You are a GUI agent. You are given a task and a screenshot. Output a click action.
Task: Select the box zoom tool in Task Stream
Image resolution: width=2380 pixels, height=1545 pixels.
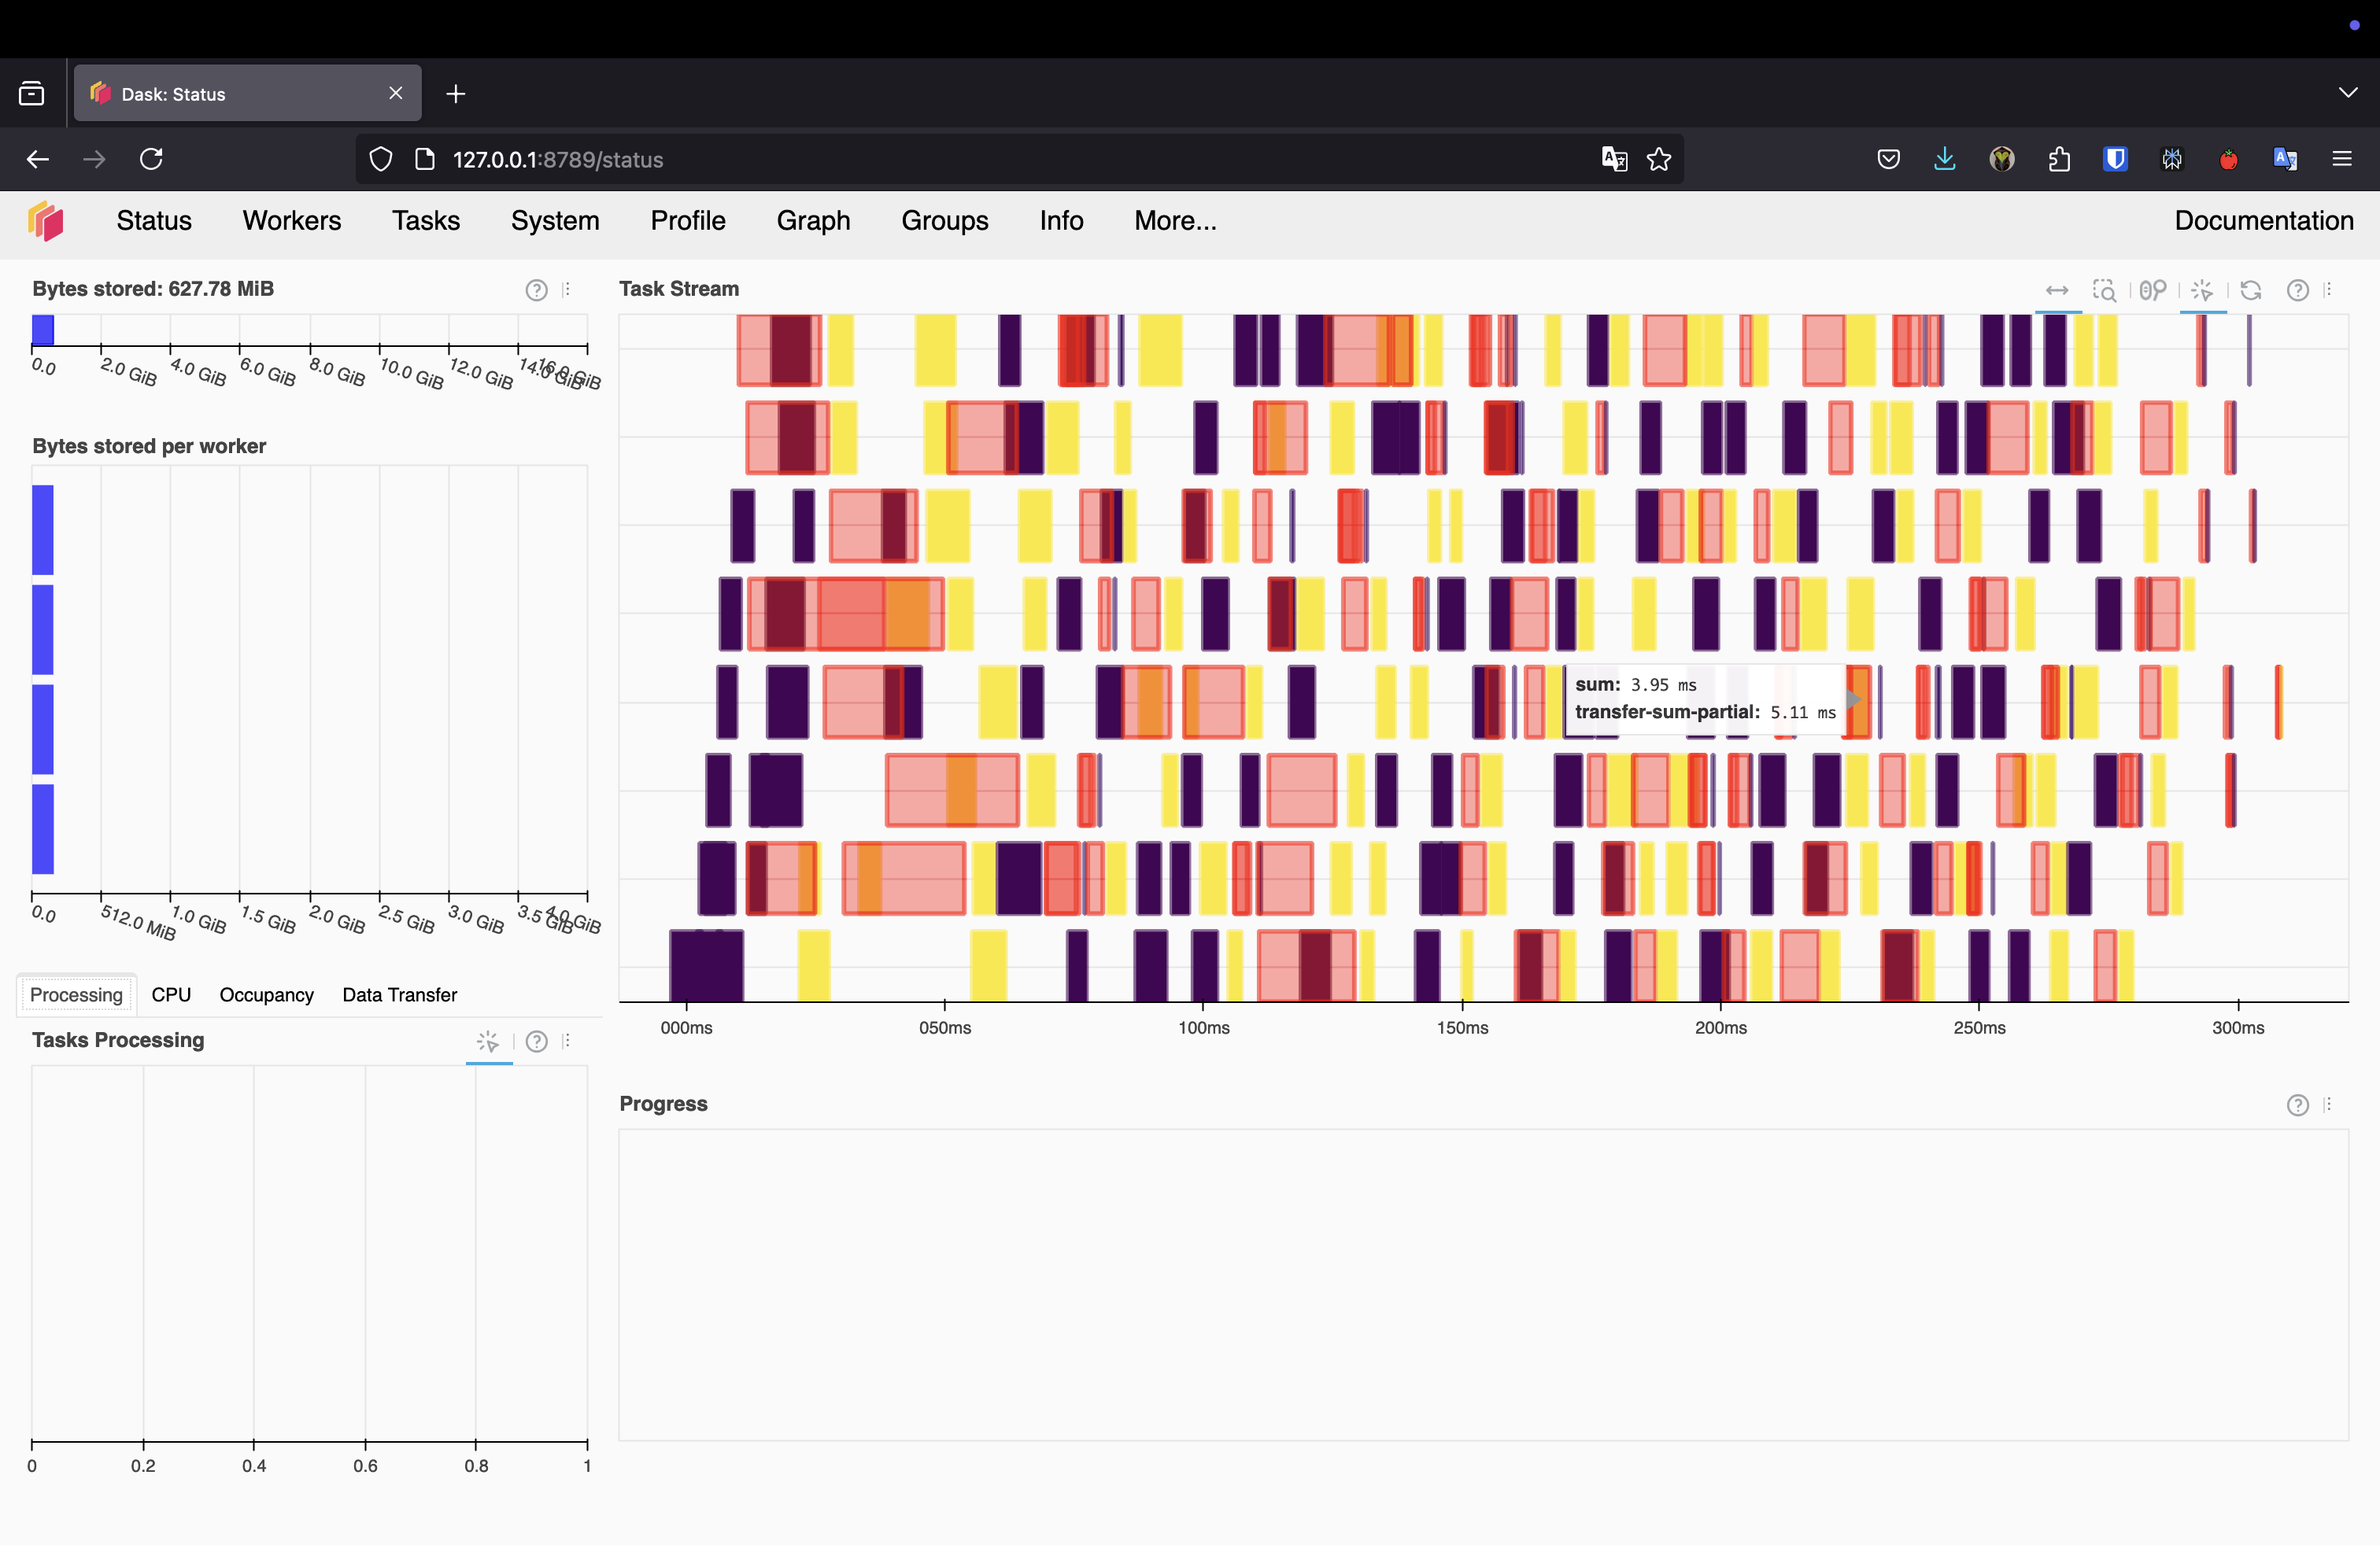(x=2104, y=289)
